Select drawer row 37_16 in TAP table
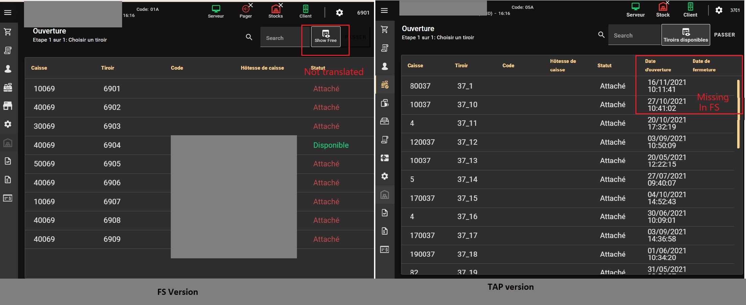 pos(568,217)
